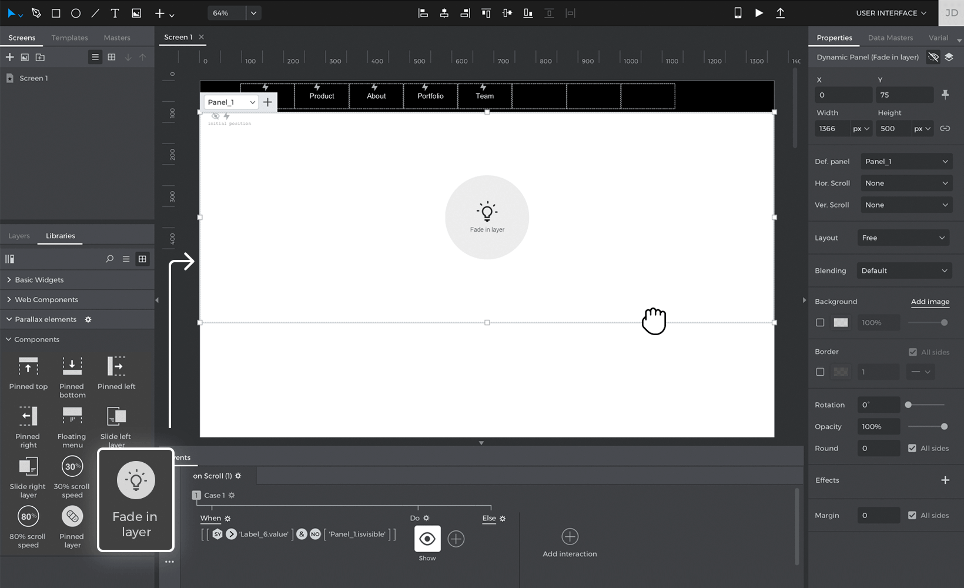Show libraries as list view
This screenshot has width=964, height=588.
tap(126, 259)
